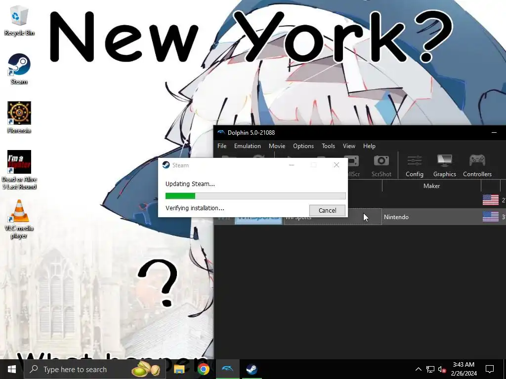This screenshot has width=506, height=379.
Task: Open the notification center icon
Action: pyautogui.click(x=490, y=369)
